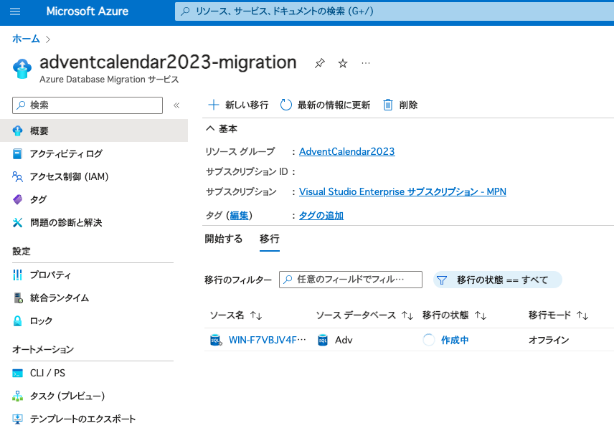The image size is (614, 428).
Task: Add adventcalendar2023-migration to favorites via star
Action: (x=342, y=63)
